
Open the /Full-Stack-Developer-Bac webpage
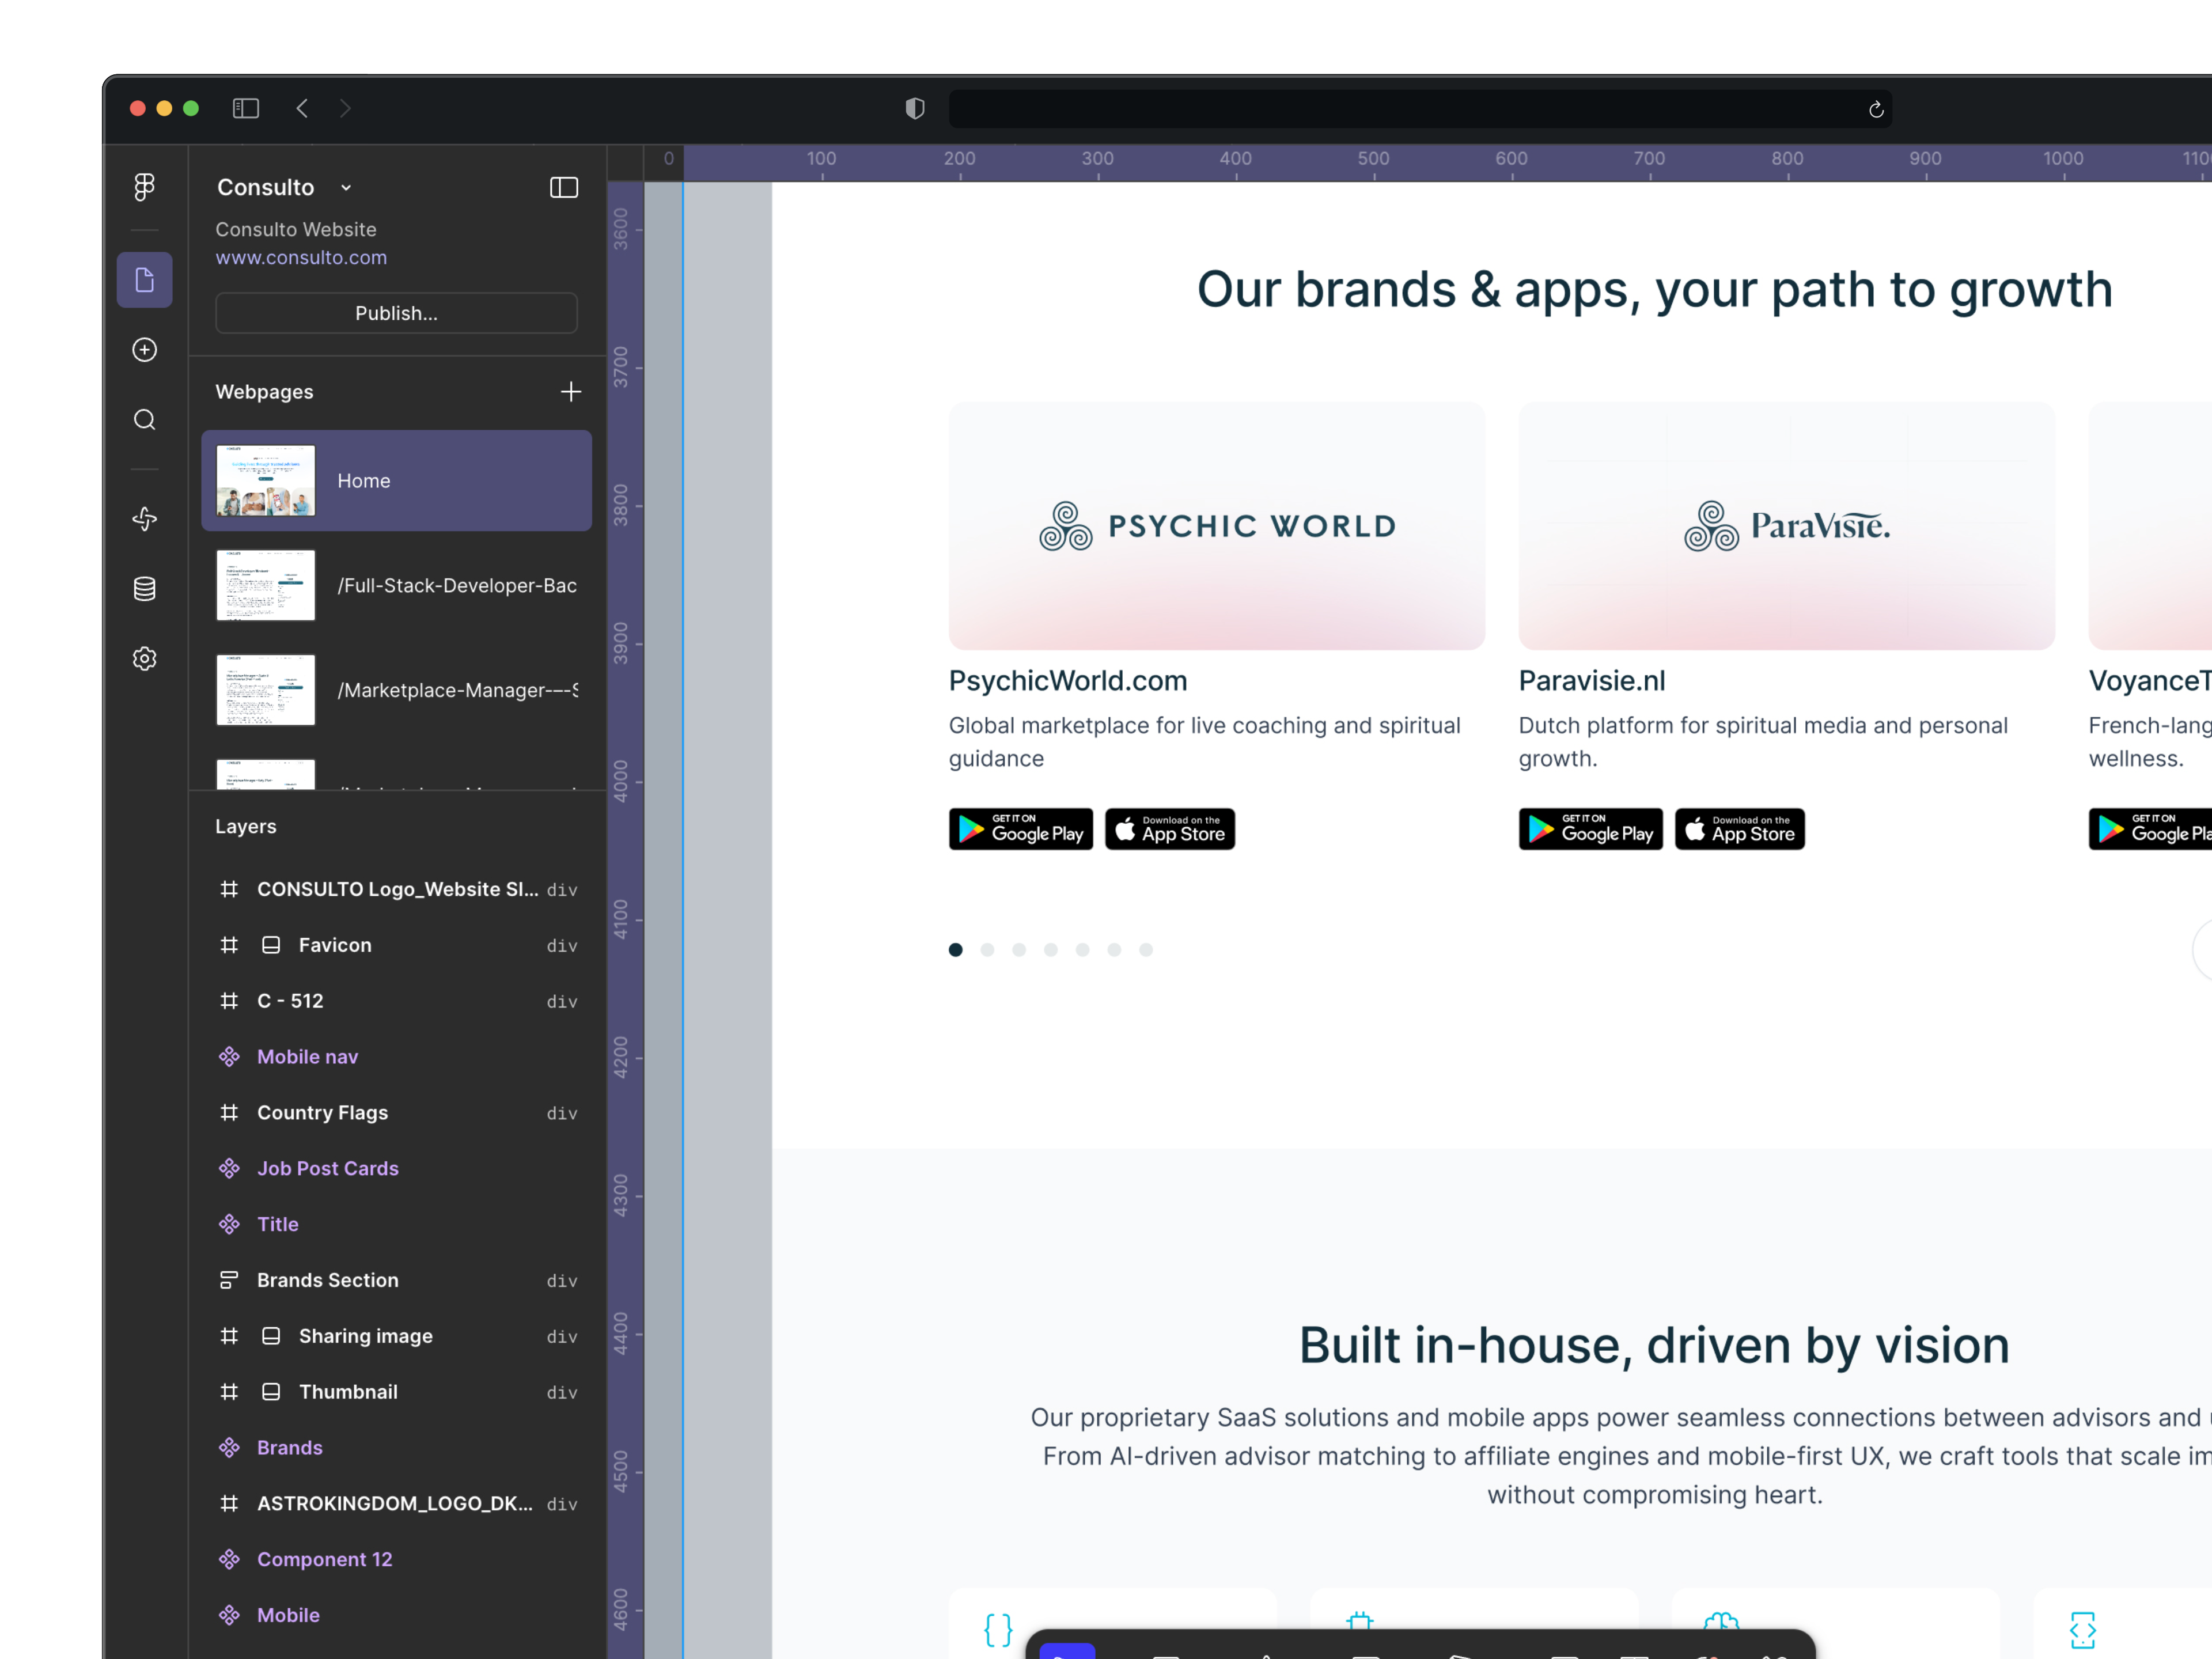(456, 586)
